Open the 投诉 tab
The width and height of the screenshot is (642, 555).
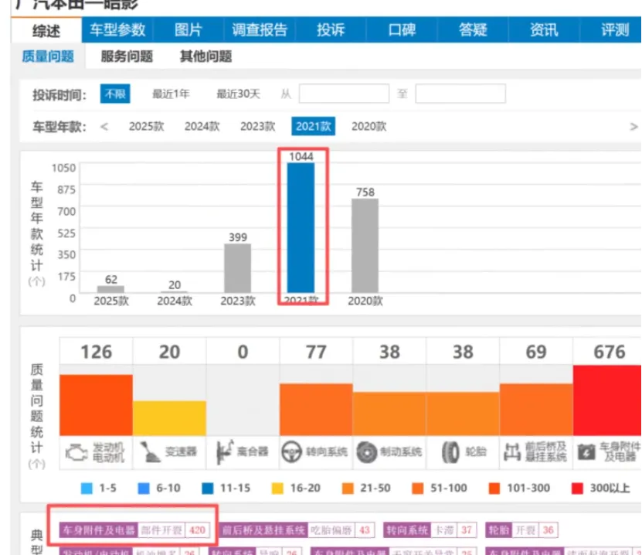pos(331,30)
